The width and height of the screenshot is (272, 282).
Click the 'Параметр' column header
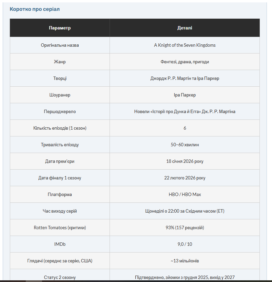[60, 28]
